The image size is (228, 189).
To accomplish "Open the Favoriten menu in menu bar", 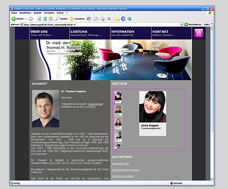I will click(49, 13).
